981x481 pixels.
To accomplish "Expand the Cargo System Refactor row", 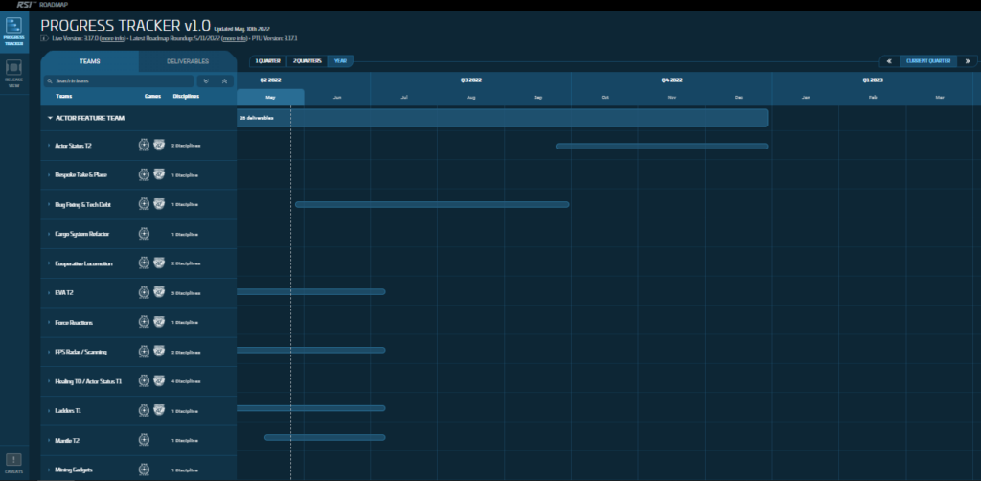I will tap(49, 234).
